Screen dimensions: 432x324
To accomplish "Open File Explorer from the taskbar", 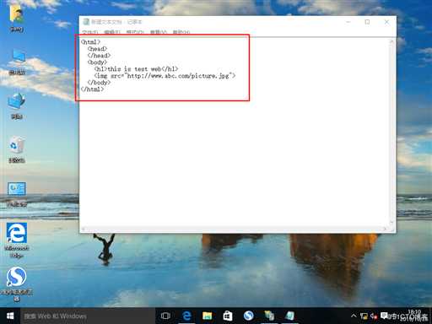I will pyautogui.click(x=208, y=316).
